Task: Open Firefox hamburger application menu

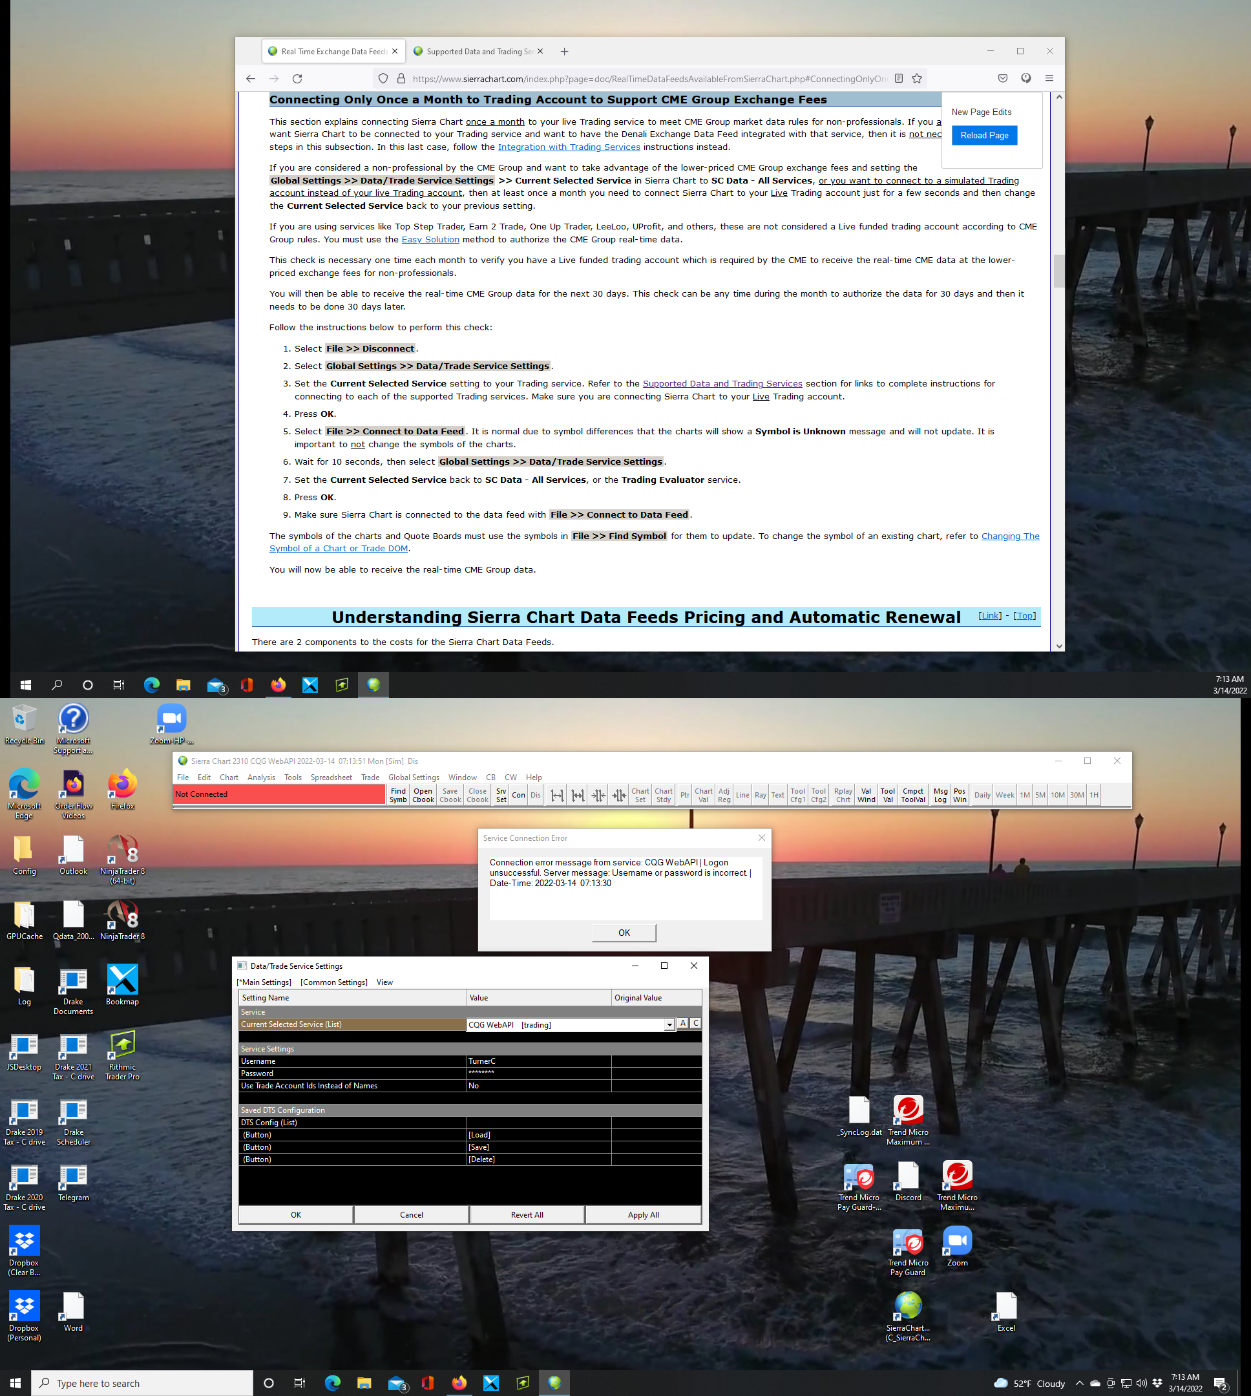Action: [1049, 79]
